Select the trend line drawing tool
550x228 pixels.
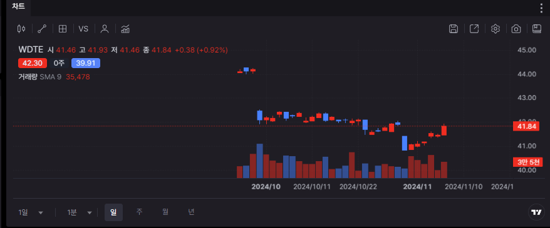point(42,29)
